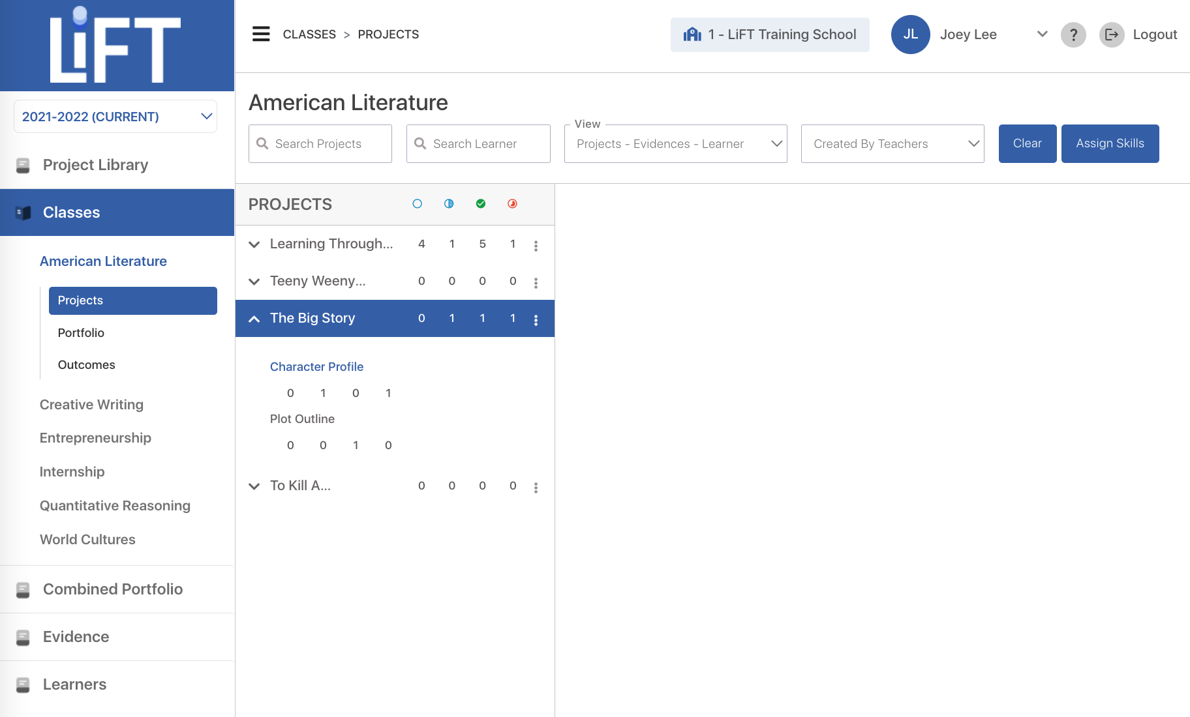Open the school year 2021-2022 dropdown
Viewport: 1190px width, 717px height.
[x=115, y=117]
